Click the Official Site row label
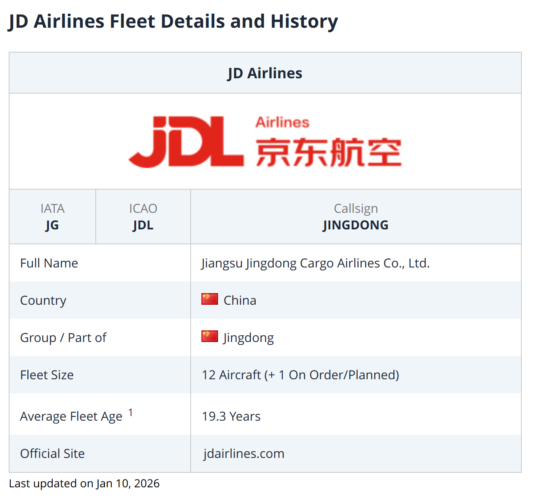This screenshot has height=496, width=540. click(x=52, y=454)
